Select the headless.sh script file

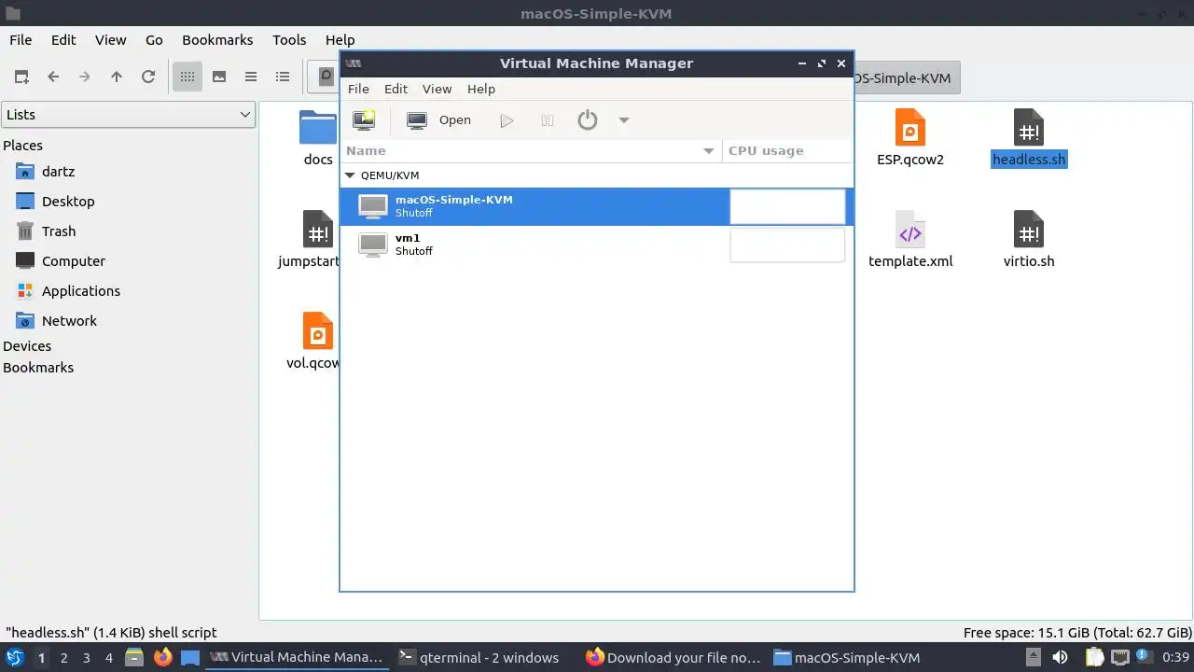coord(1029,137)
